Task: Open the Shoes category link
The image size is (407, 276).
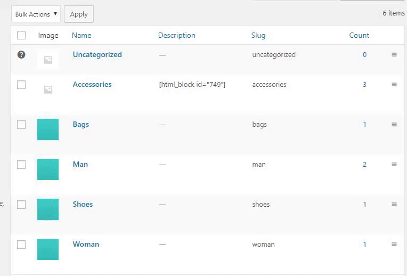Action: coord(83,204)
